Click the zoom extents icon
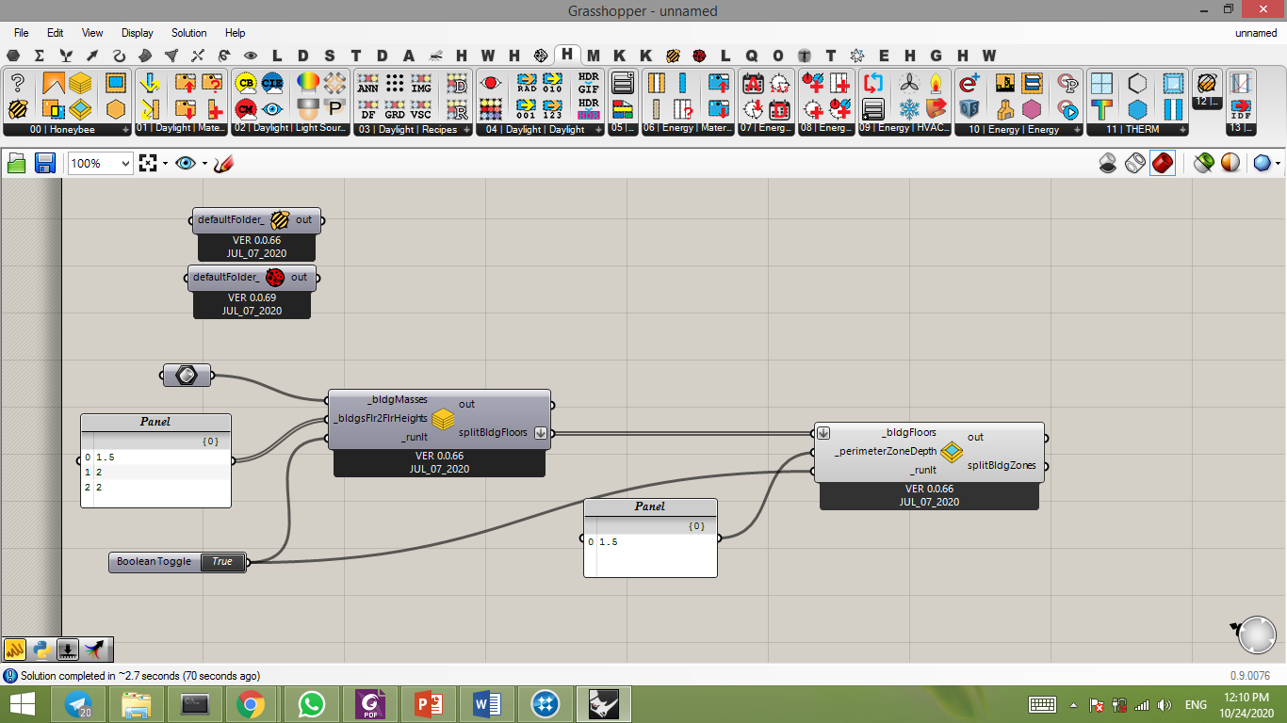The width and height of the screenshot is (1287, 723). click(x=147, y=163)
